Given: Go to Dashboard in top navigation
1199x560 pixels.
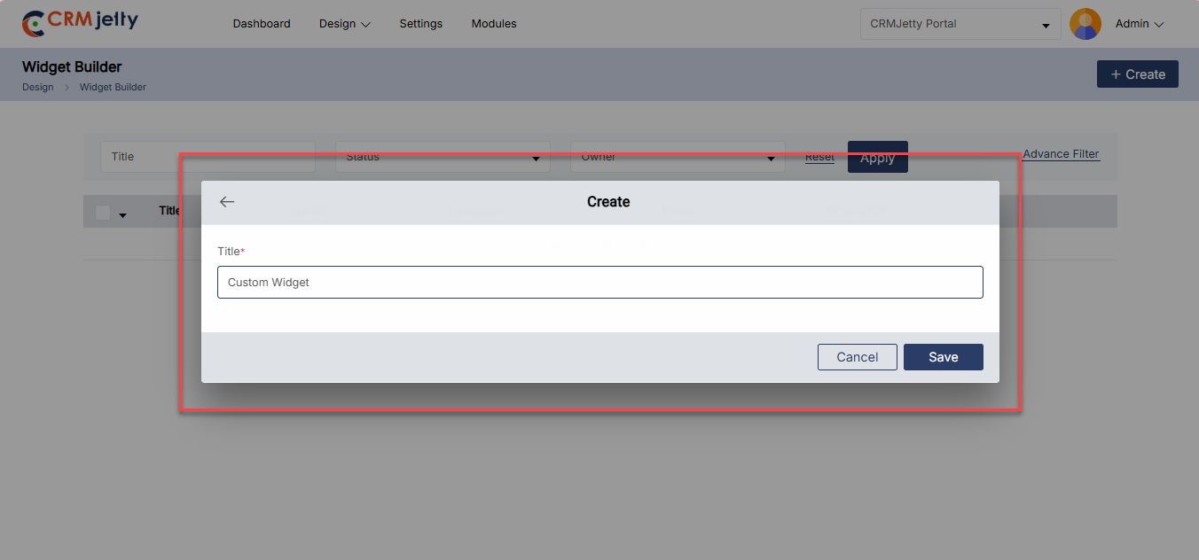Looking at the screenshot, I should (262, 24).
